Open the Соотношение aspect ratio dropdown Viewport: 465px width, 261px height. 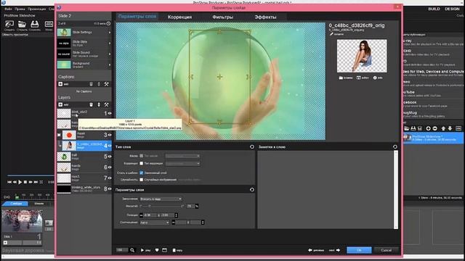tap(154, 223)
